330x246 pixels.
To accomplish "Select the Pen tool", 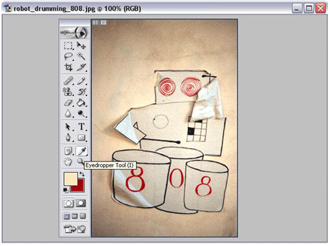I will coord(68,138).
